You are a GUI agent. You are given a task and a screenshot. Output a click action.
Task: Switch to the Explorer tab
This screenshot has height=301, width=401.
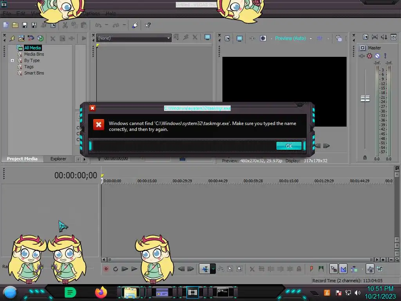pos(58,159)
